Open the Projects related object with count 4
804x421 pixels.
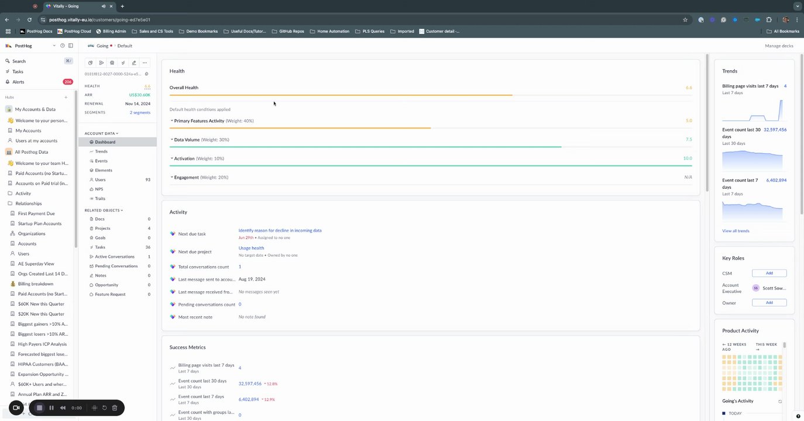119,228
